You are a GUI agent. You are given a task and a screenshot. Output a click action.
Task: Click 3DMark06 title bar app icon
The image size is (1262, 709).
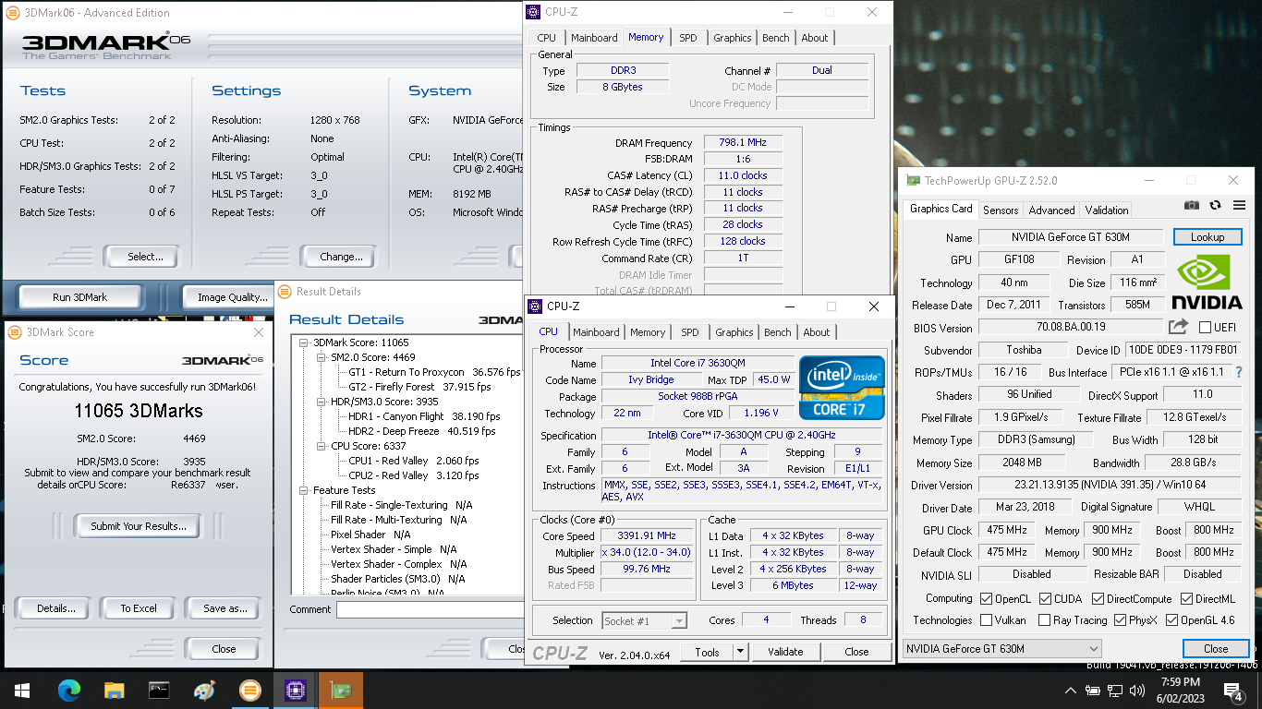[x=14, y=13]
